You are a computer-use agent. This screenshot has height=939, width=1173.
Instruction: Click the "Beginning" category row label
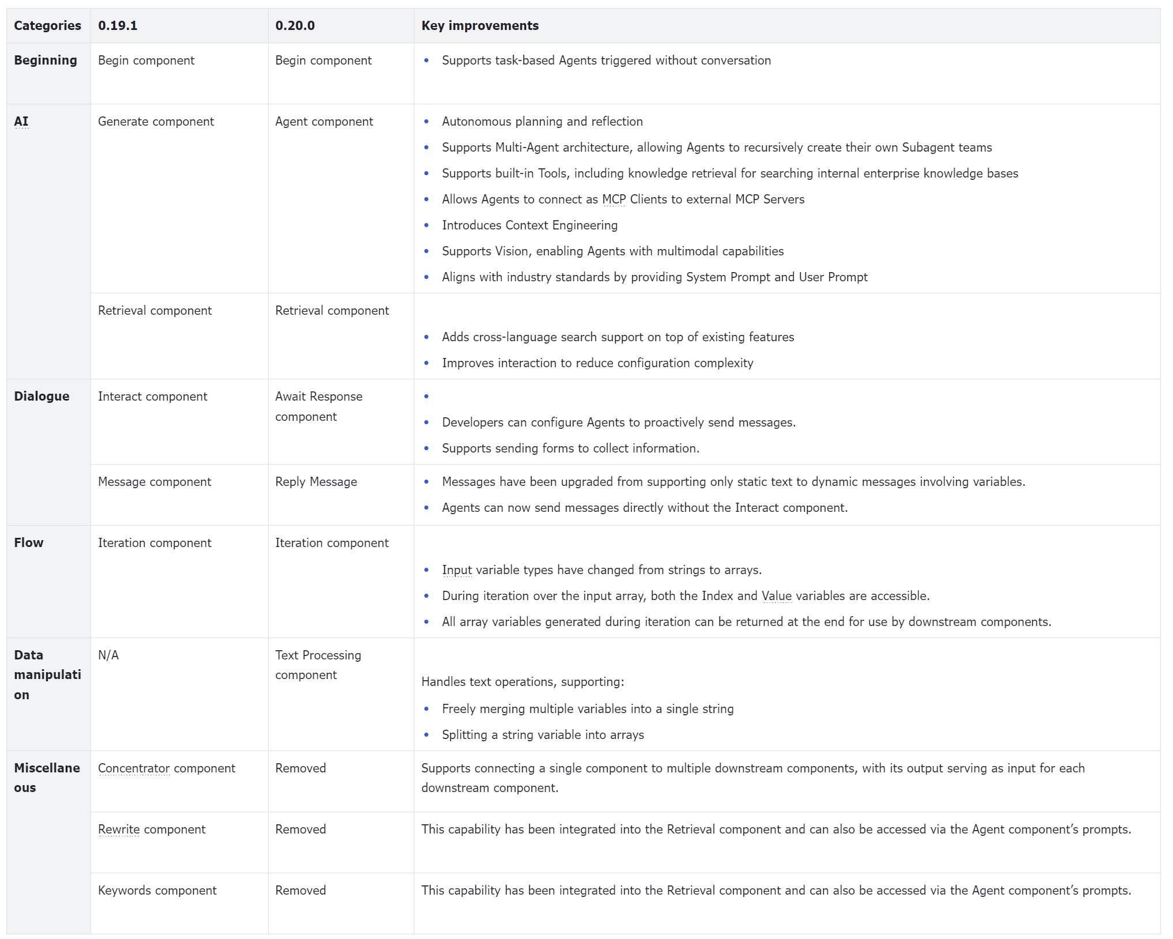(45, 61)
